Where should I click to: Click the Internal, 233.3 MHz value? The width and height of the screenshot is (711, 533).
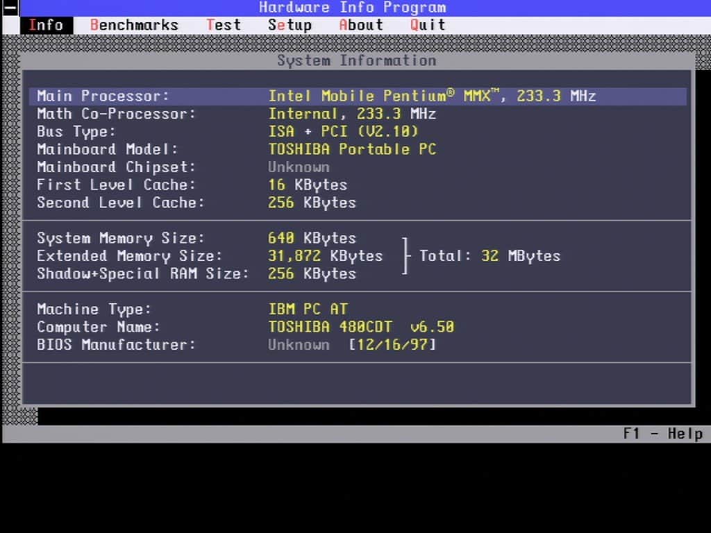[352, 114]
